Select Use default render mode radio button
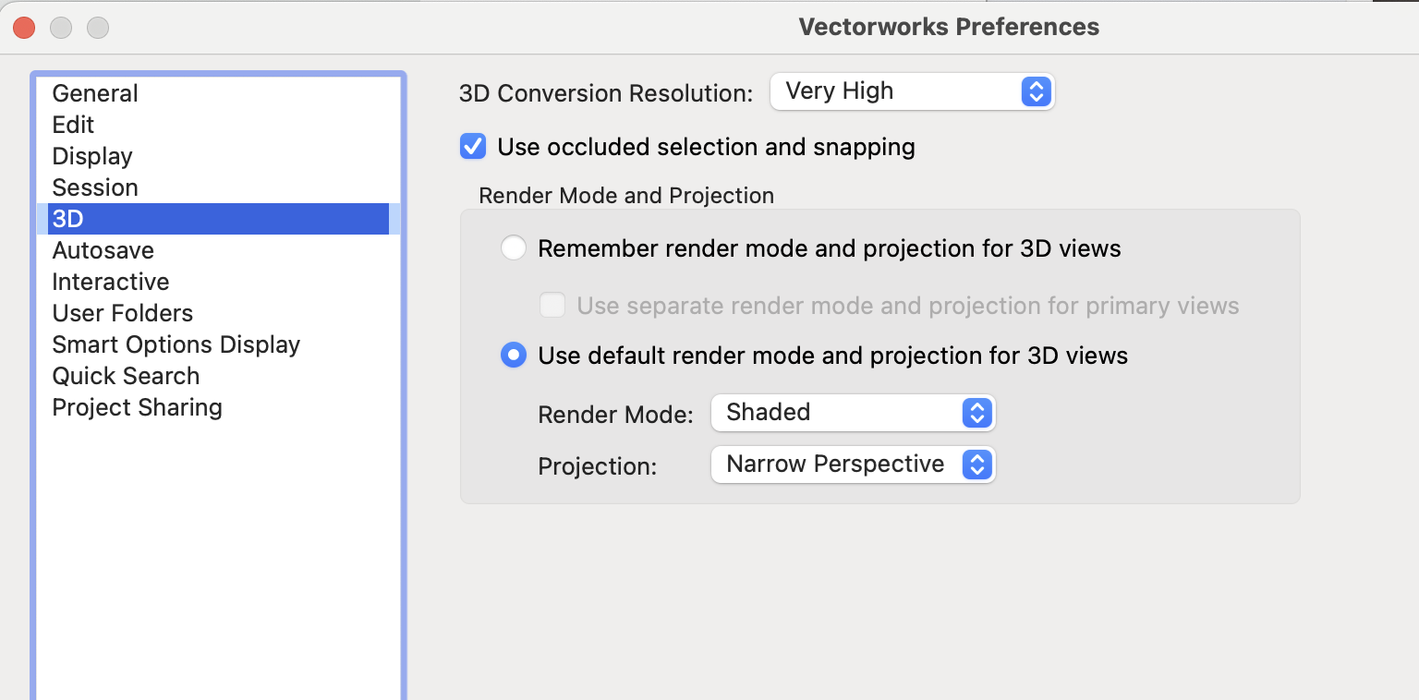Image resolution: width=1419 pixels, height=700 pixels. coord(514,356)
